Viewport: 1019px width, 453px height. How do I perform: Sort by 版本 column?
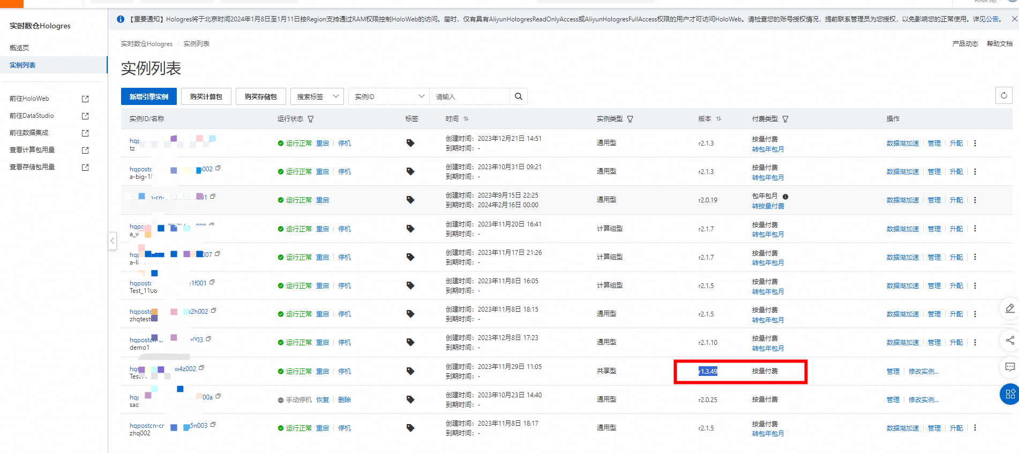click(x=719, y=119)
